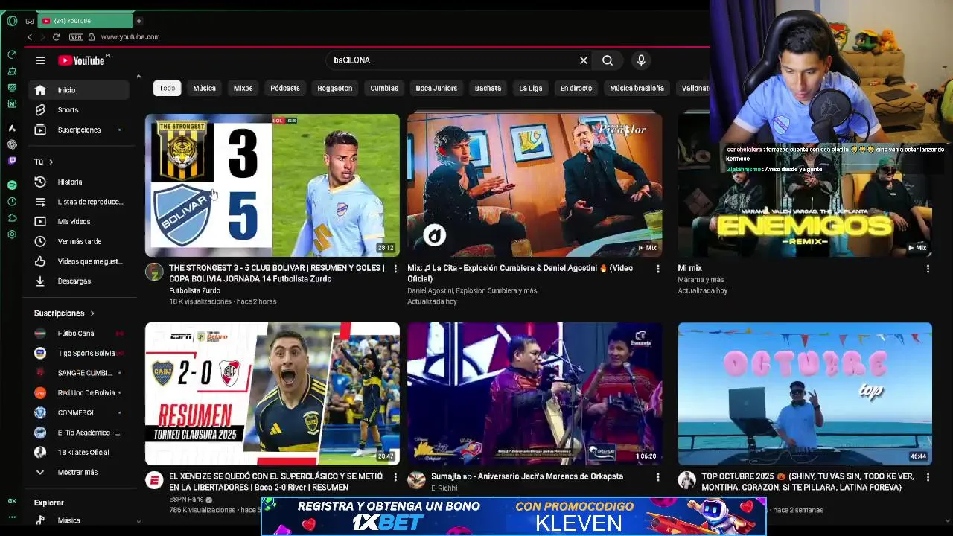Screen dimensions: 953x536
Task: Click the www.youtube.com address bar
Action: click(130, 37)
